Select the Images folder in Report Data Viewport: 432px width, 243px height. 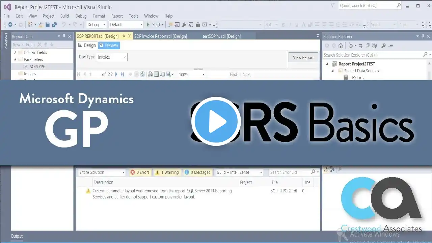pos(30,74)
